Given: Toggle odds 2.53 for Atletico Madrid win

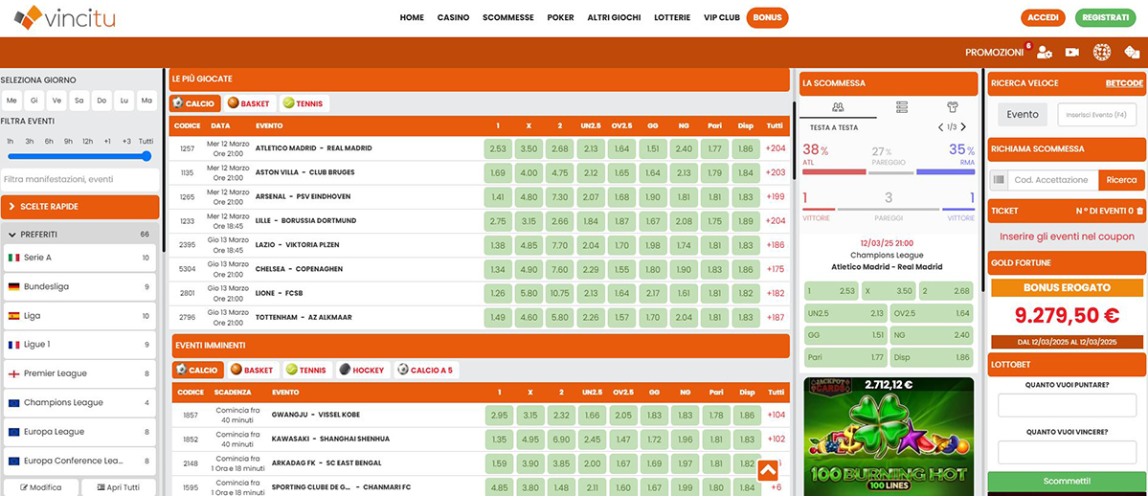Looking at the screenshot, I should coord(498,148).
